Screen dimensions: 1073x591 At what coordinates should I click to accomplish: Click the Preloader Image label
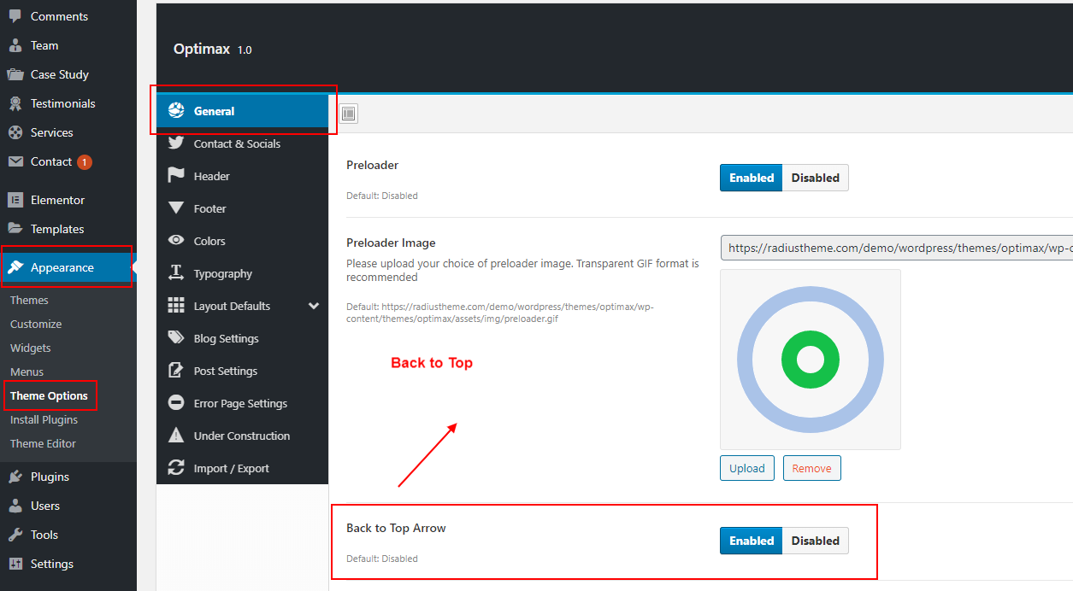click(x=391, y=243)
